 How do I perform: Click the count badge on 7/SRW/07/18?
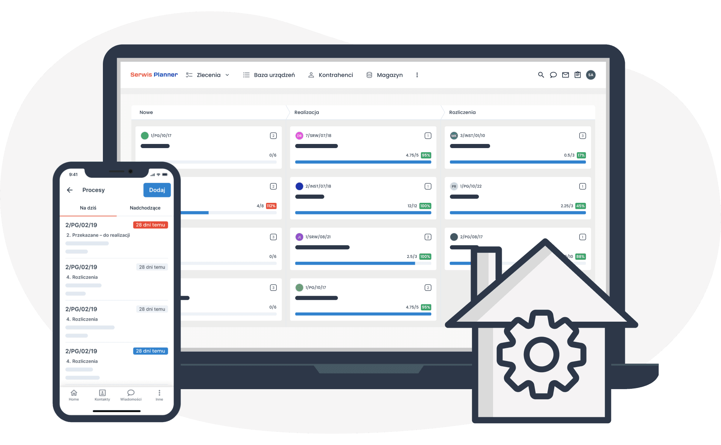[428, 136]
